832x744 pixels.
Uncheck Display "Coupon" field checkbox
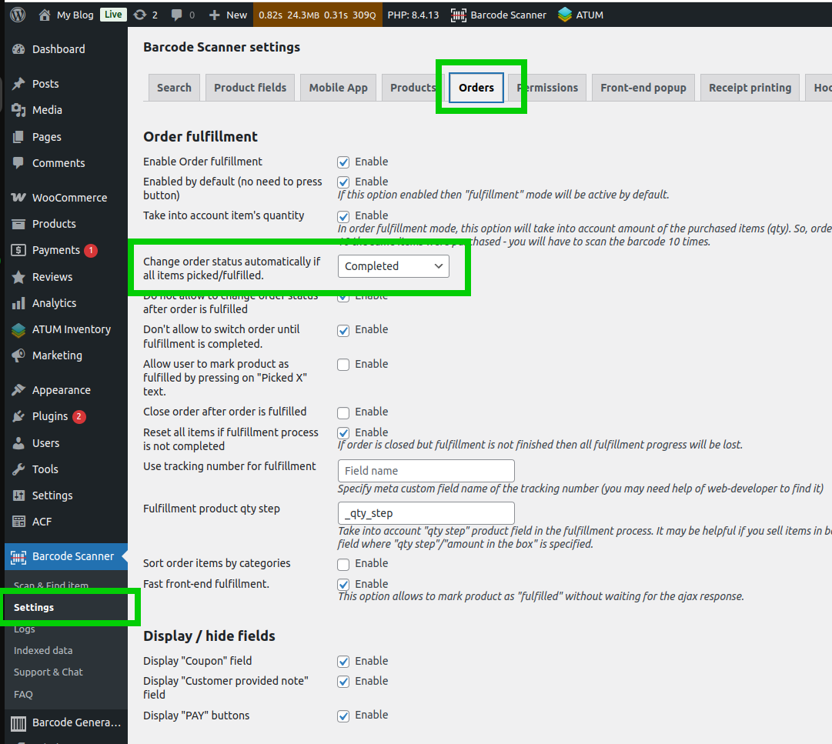click(343, 662)
